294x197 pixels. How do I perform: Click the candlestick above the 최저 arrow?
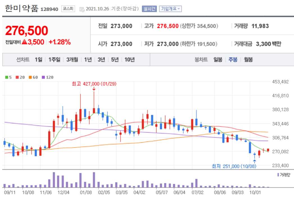click(x=254, y=156)
